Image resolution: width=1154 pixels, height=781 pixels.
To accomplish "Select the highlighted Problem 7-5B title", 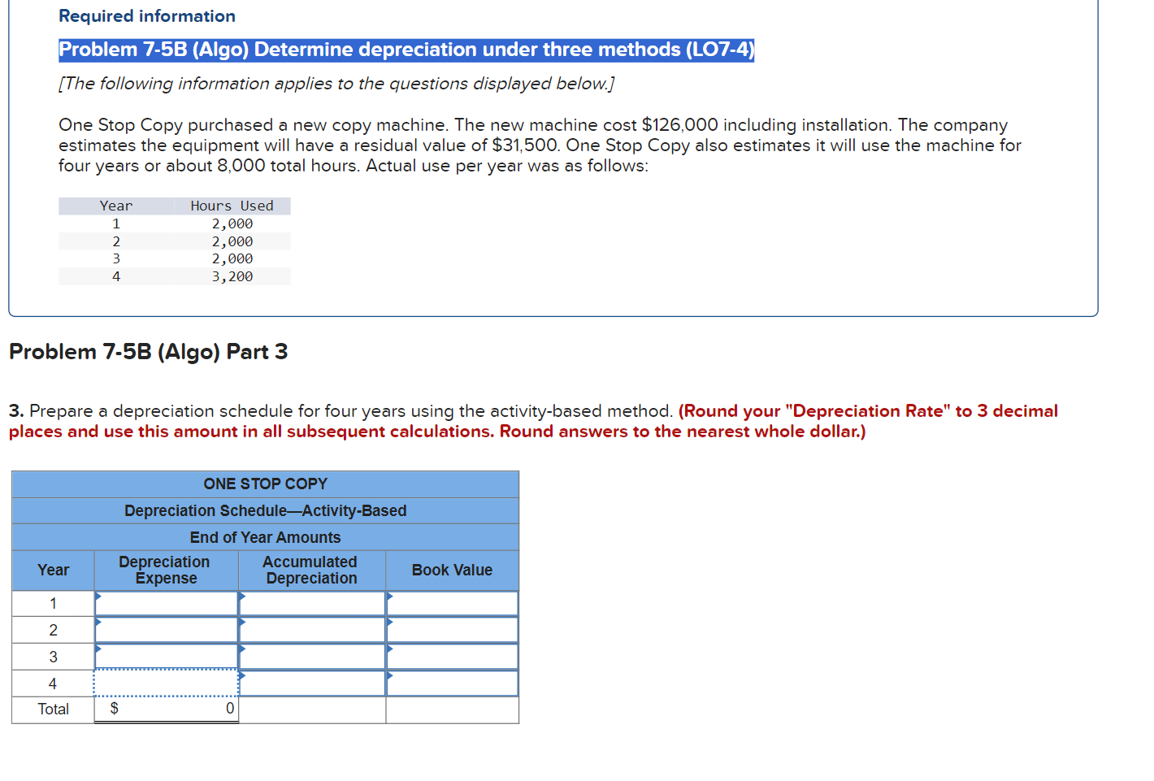I will (x=406, y=50).
